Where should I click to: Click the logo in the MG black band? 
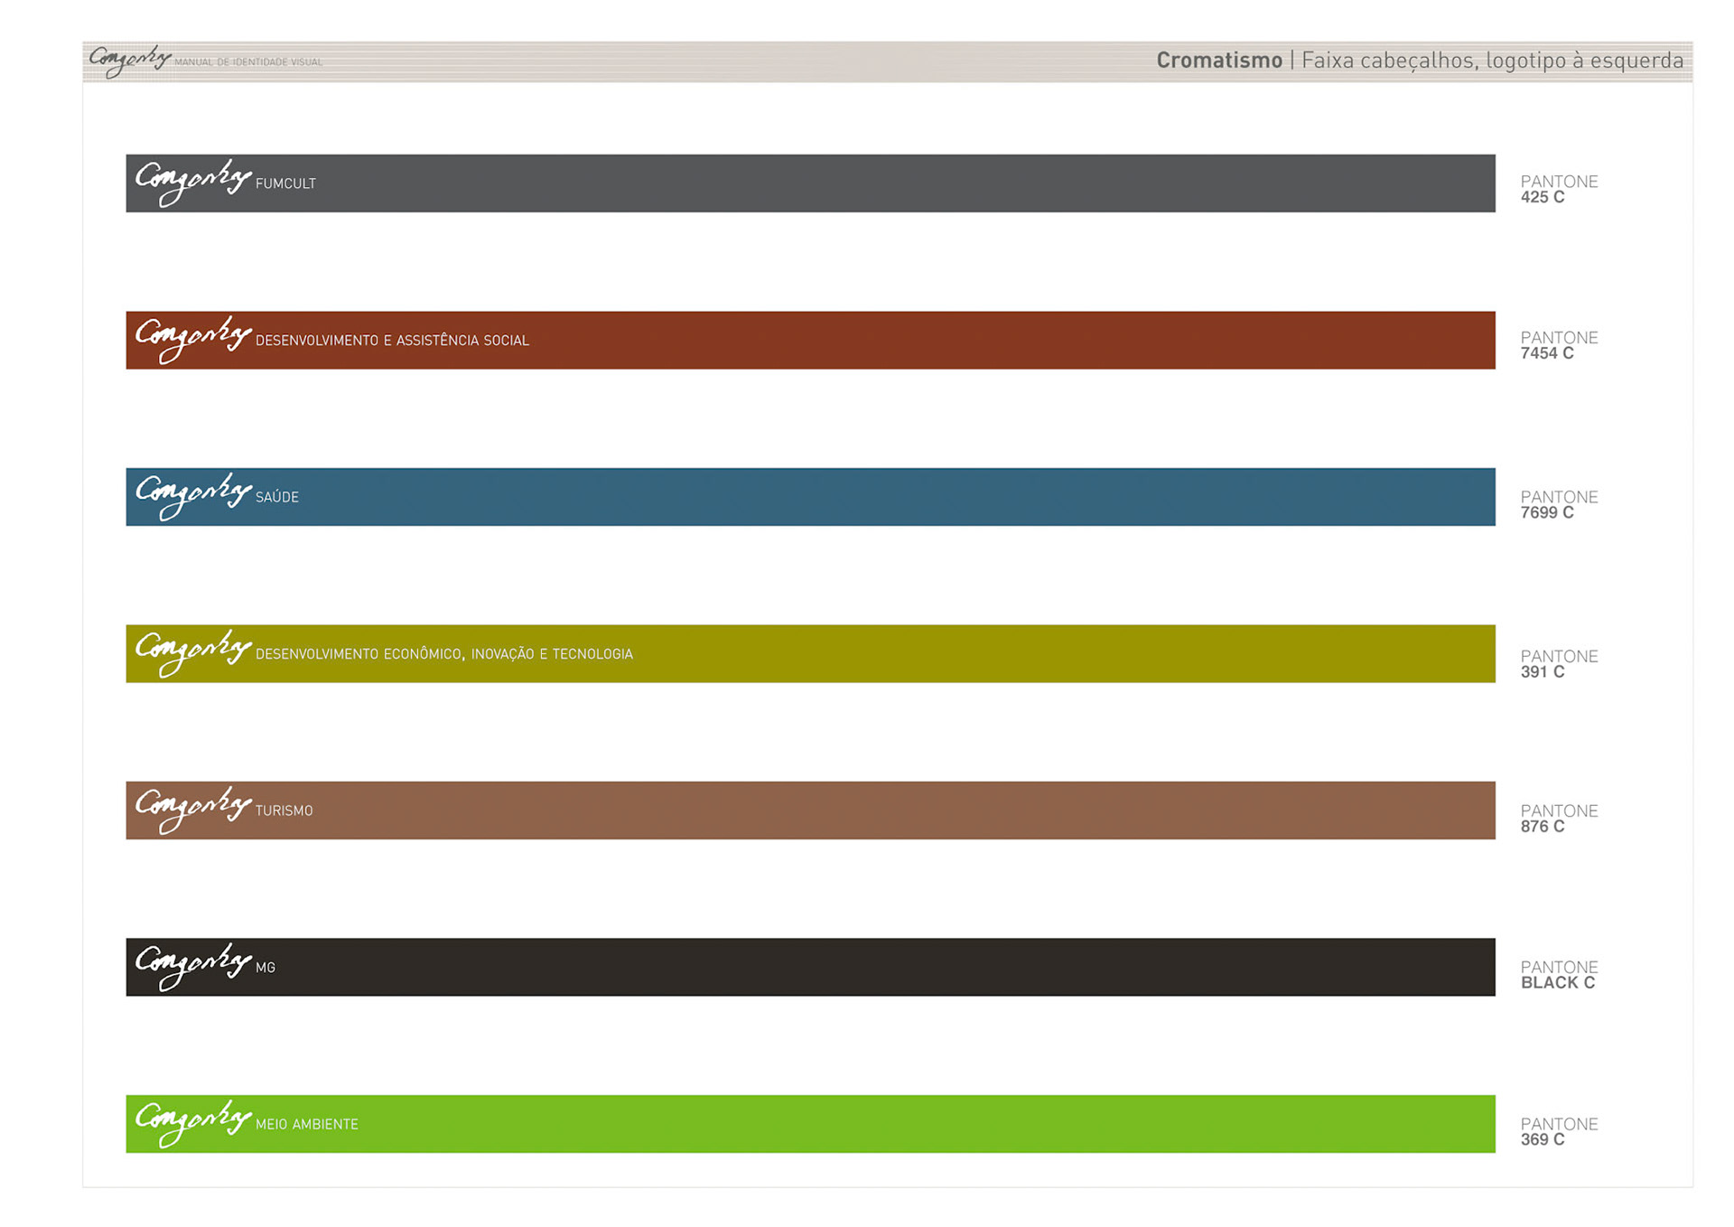193,967
